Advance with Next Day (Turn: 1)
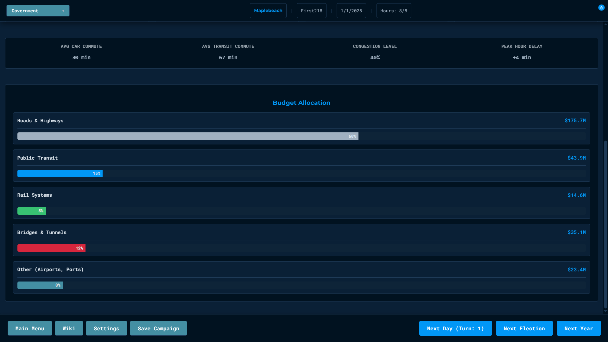Screen dimensions: 608x342 coord(455,328)
